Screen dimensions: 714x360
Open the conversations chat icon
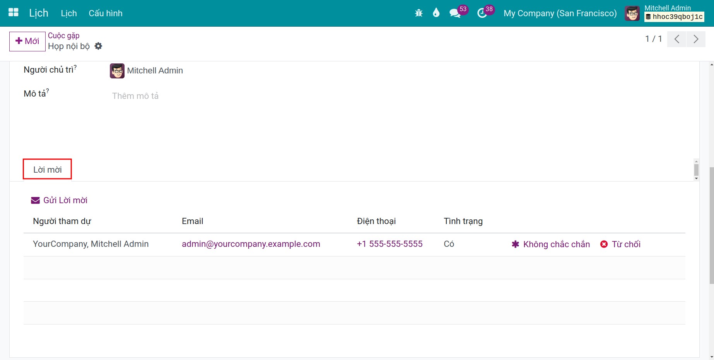(455, 14)
